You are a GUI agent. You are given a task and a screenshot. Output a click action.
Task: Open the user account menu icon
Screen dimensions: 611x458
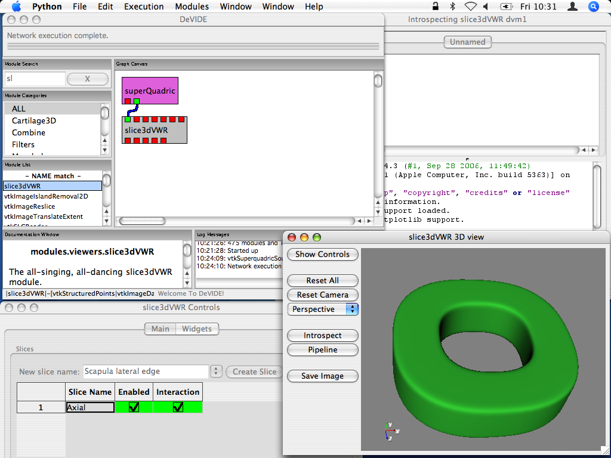(572, 6)
